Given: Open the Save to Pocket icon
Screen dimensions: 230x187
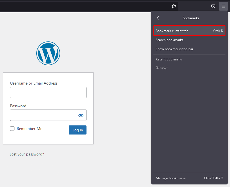Looking at the screenshot, I should point(213,6).
